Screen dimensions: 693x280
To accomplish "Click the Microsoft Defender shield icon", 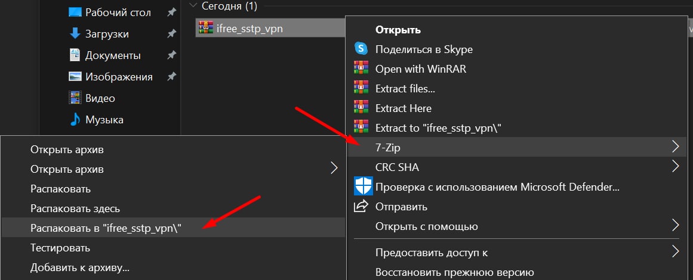I will tap(362, 186).
